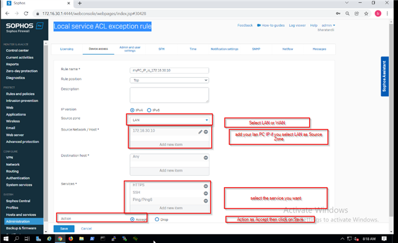
Task: Select the IPv4 radio button
Action: tap(132, 110)
